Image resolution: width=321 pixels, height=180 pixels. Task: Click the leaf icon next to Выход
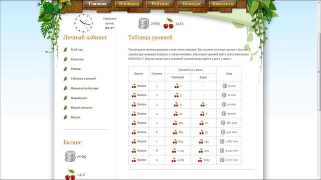pos(66,117)
